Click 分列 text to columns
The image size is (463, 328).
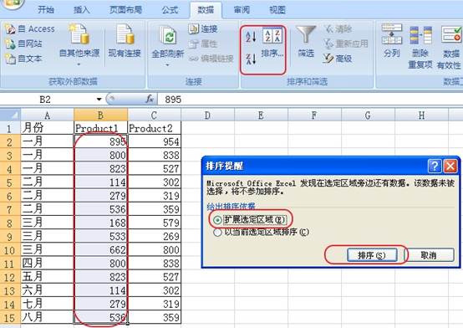click(391, 41)
